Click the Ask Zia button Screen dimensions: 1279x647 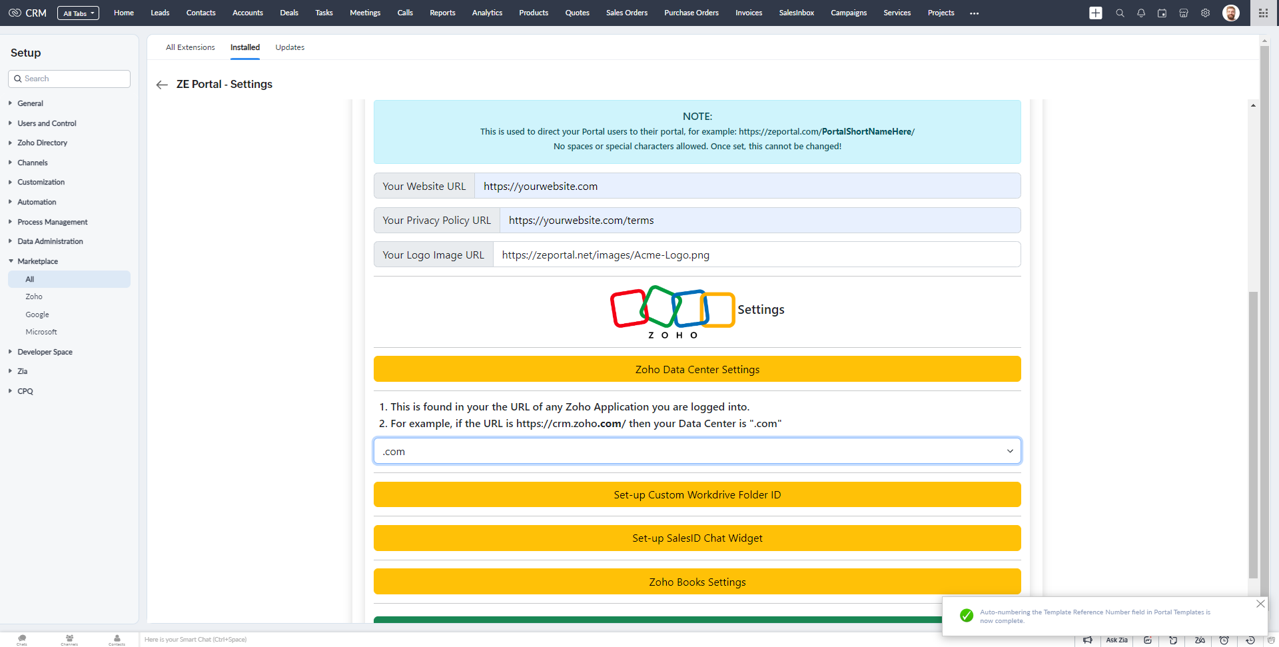tap(1117, 640)
